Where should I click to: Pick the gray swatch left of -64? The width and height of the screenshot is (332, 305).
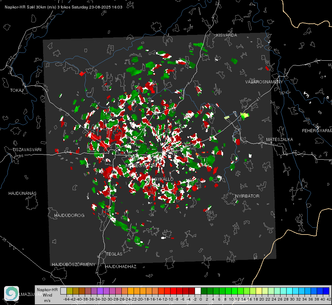63,291
